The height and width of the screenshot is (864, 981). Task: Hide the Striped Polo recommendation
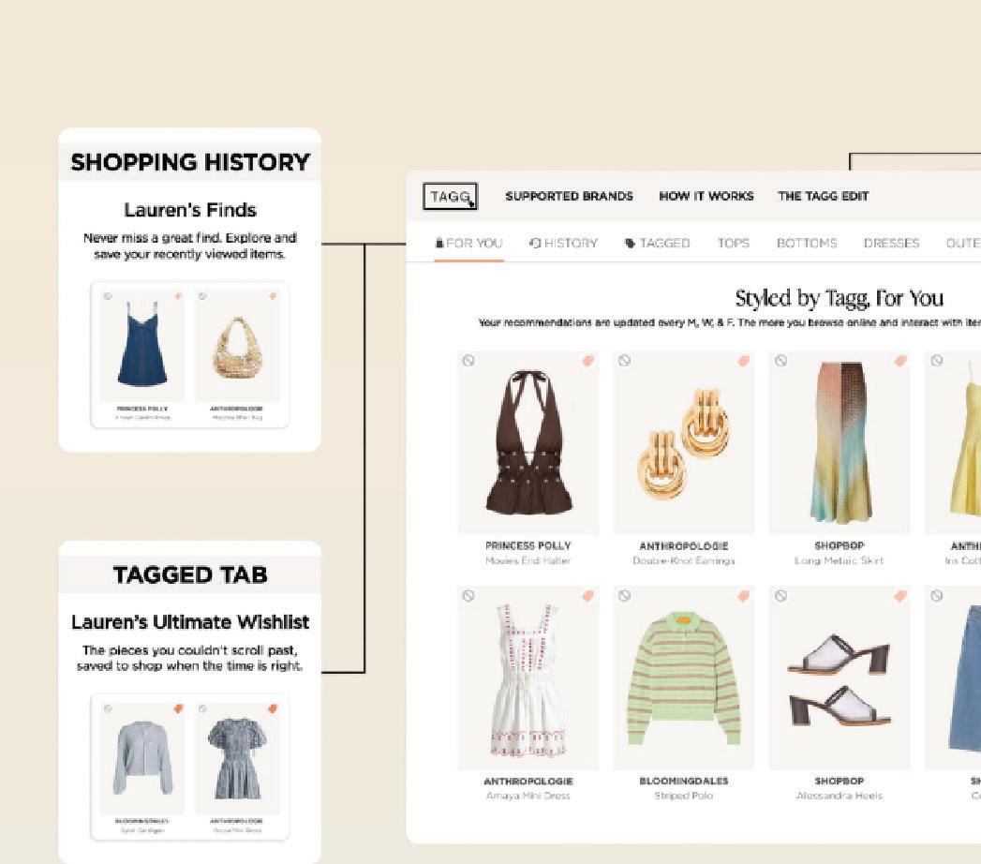click(624, 596)
